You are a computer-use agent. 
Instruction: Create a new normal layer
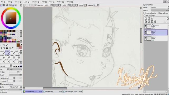coord(146,18)
